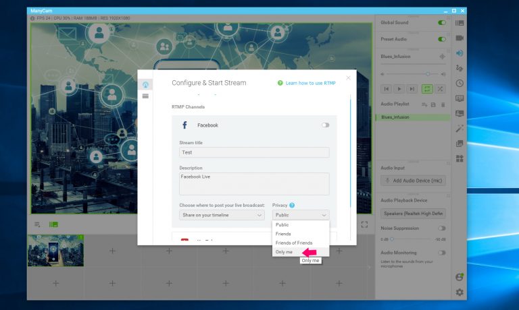Toggle Audio Monitoring switch

(x=441, y=253)
